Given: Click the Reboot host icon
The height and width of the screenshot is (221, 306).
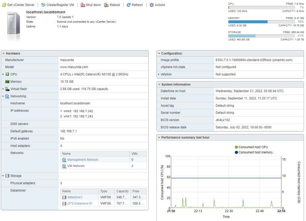Looking at the screenshot, I should (x=107, y=5).
